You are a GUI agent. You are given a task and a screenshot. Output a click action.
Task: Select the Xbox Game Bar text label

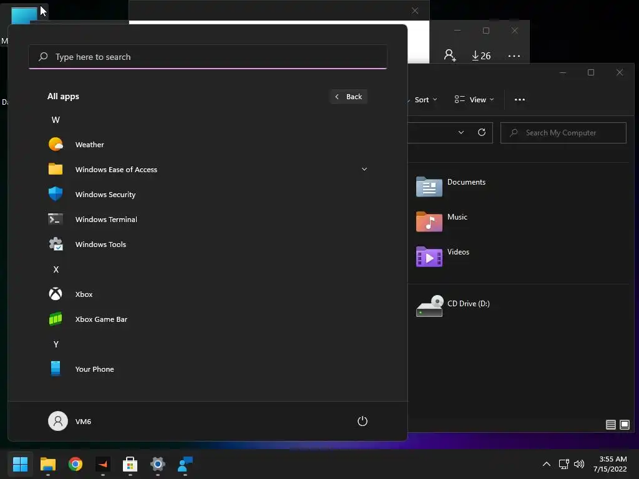point(101,319)
